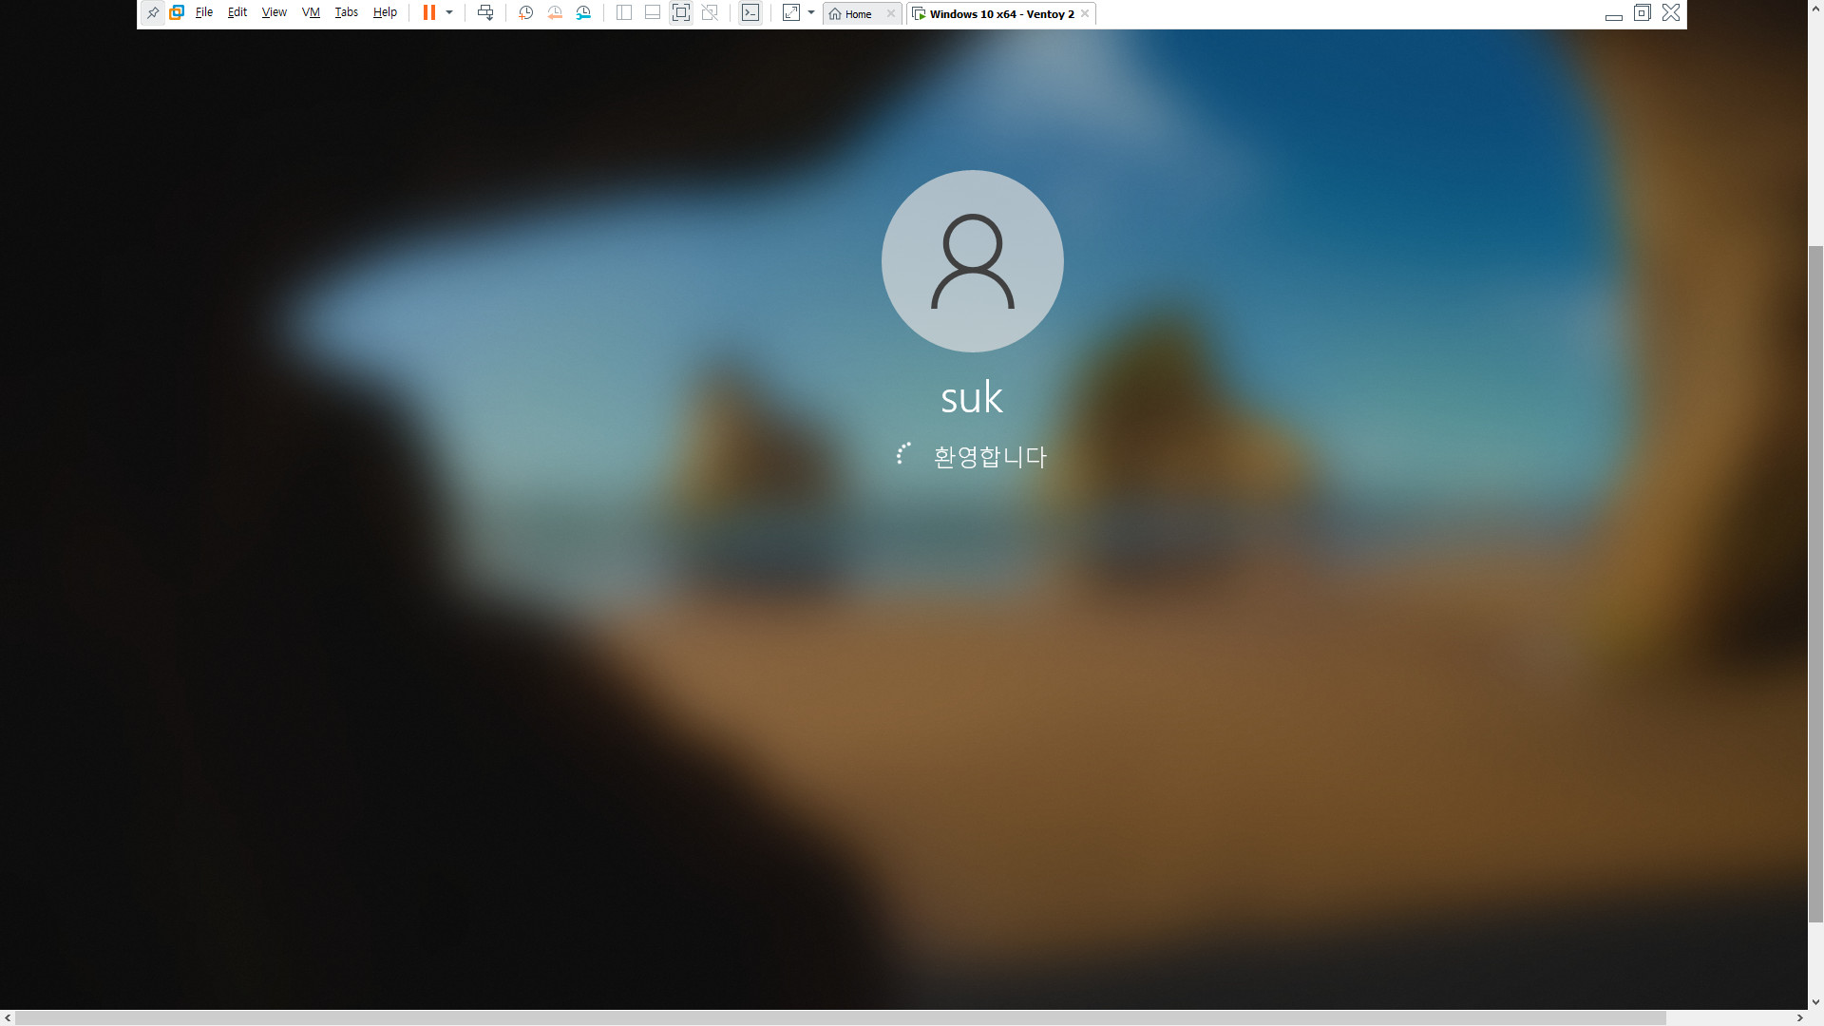Open the Edit menu
This screenshot has width=1824, height=1026.
237,13
